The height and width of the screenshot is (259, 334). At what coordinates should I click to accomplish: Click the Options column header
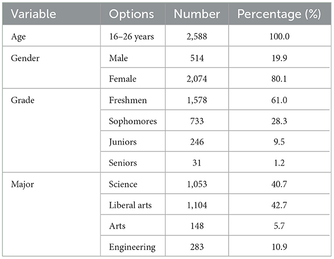pos(132,14)
